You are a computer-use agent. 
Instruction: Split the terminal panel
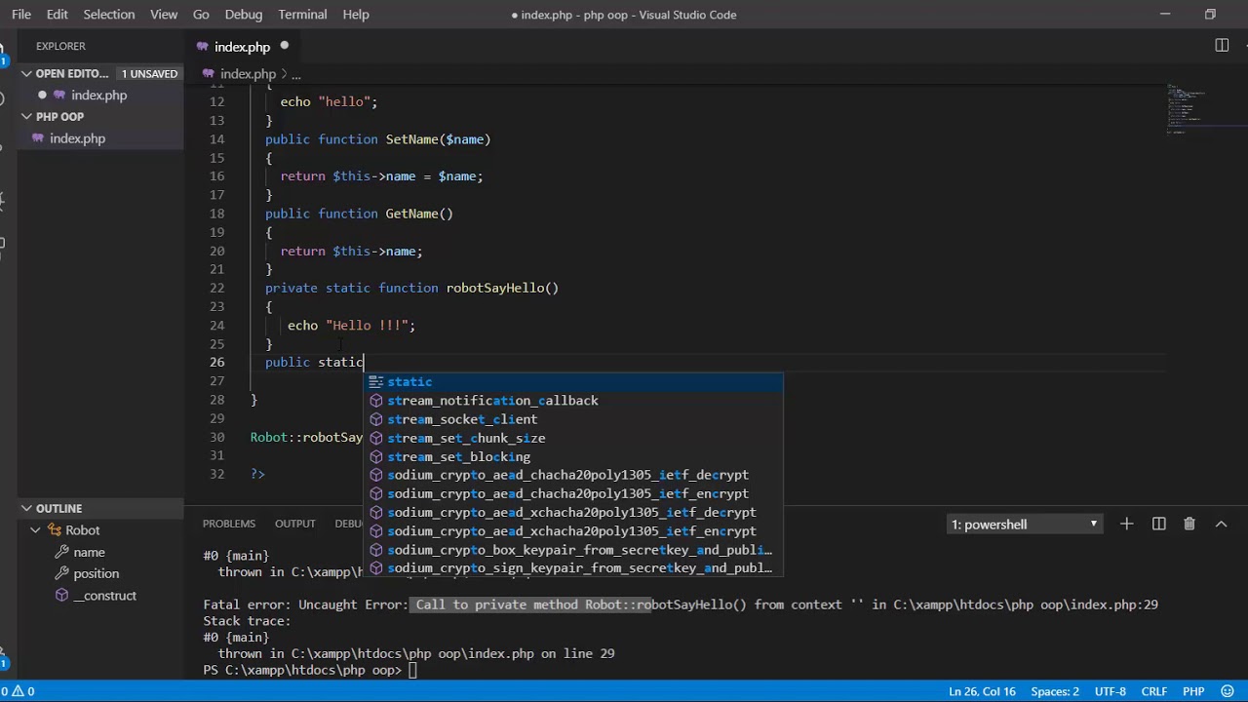point(1158,524)
